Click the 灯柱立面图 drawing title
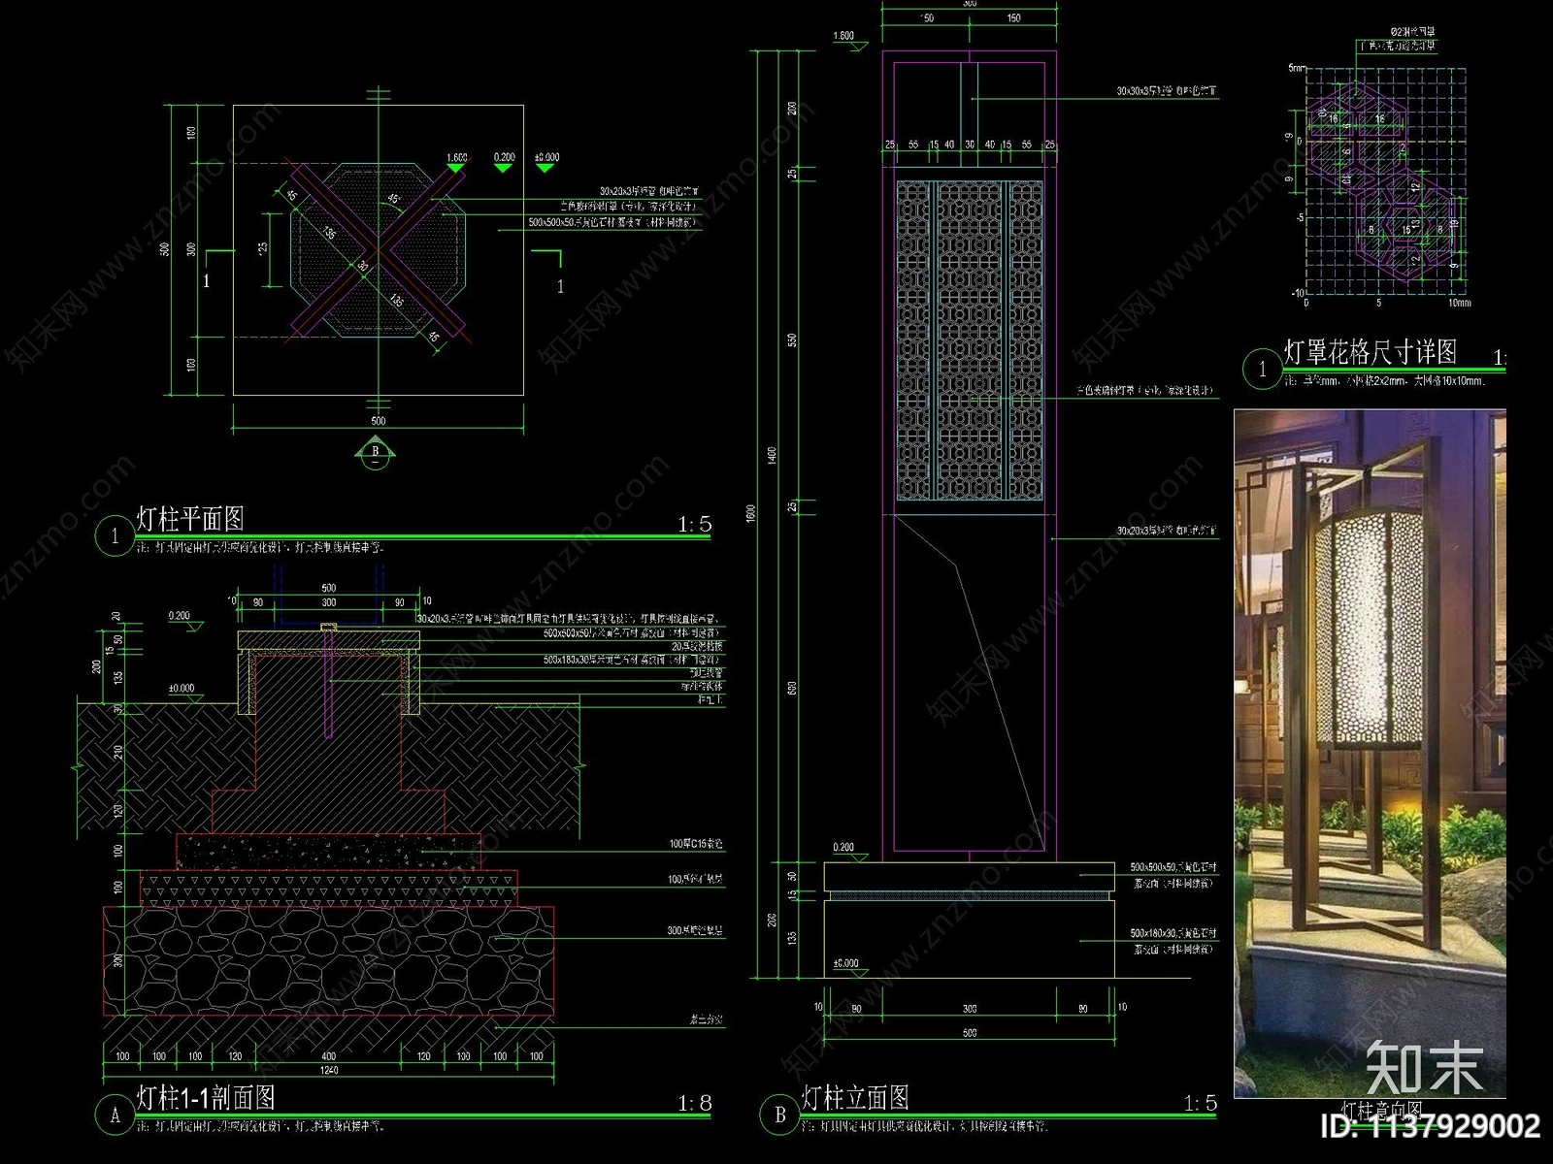1553x1164 pixels. (855, 1098)
